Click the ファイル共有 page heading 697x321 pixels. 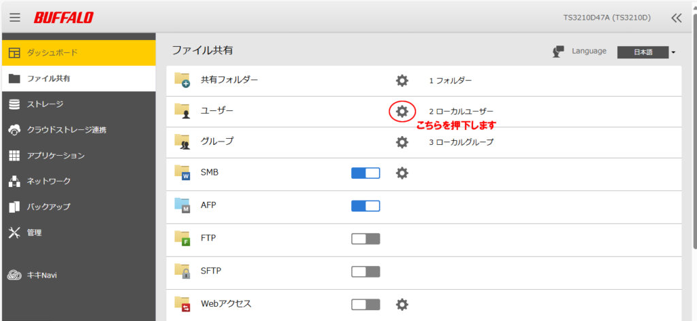[x=202, y=50]
